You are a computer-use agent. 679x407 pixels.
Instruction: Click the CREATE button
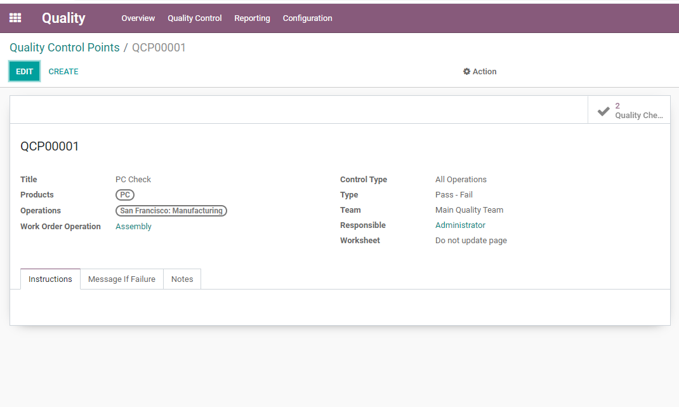(63, 72)
